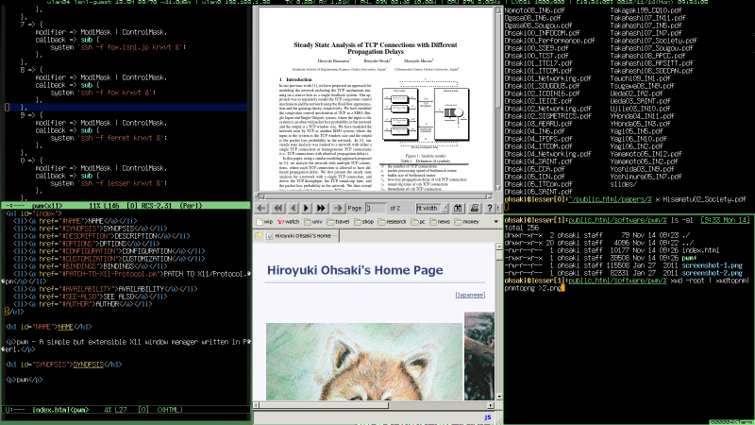This screenshot has height=425, width=755.
Task: Go to previous PDF page
Action: coord(293,208)
